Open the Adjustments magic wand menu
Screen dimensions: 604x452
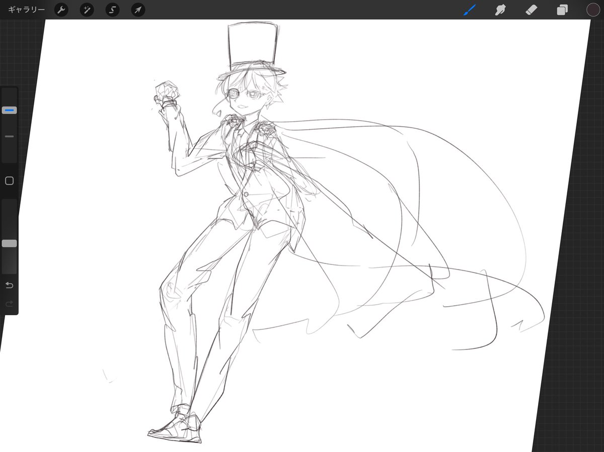(87, 10)
